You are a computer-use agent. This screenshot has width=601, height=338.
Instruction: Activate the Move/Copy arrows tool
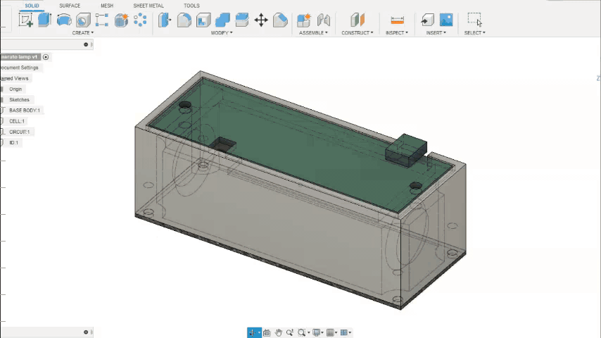[261, 20]
